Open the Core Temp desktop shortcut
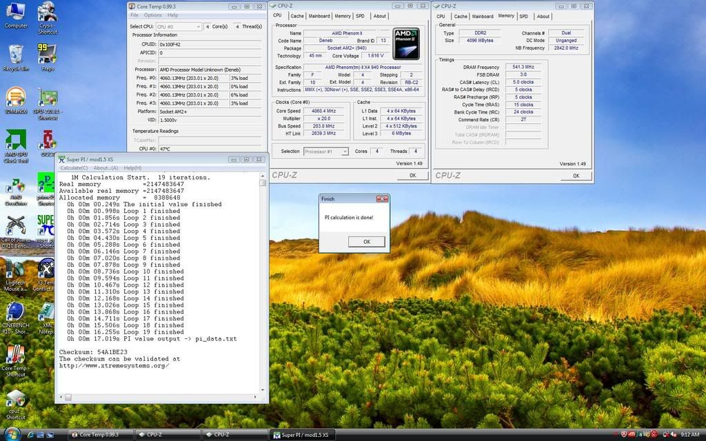This screenshot has height=441, width=706. (x=16, y=361)
